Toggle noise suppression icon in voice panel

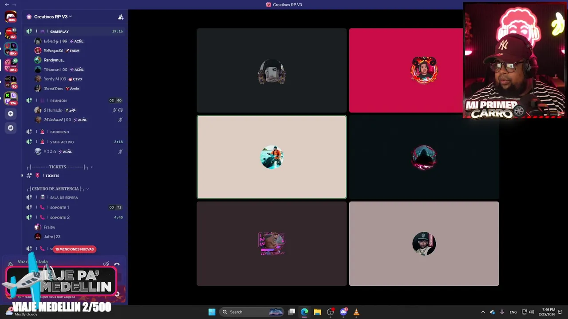(x=106, y=265)
